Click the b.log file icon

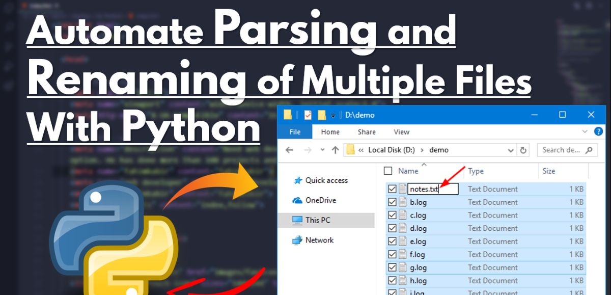click(403, 202)
